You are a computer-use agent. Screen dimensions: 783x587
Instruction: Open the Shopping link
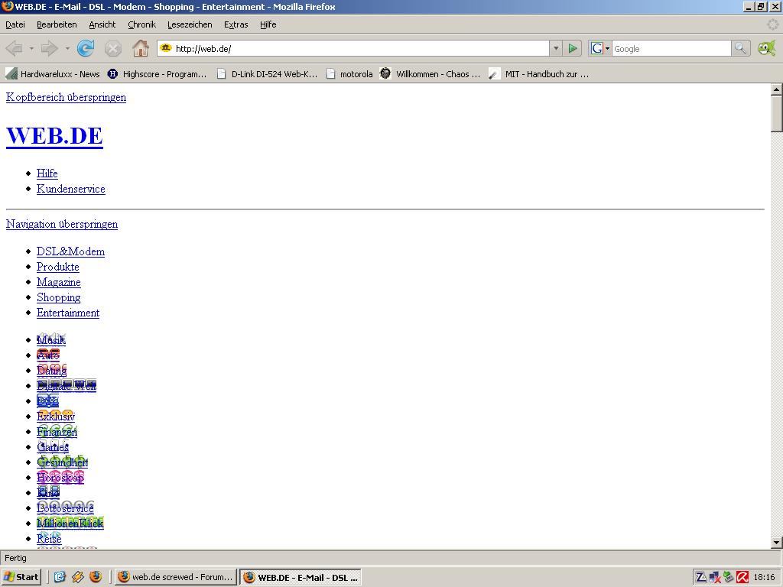[x=58, y=297]
